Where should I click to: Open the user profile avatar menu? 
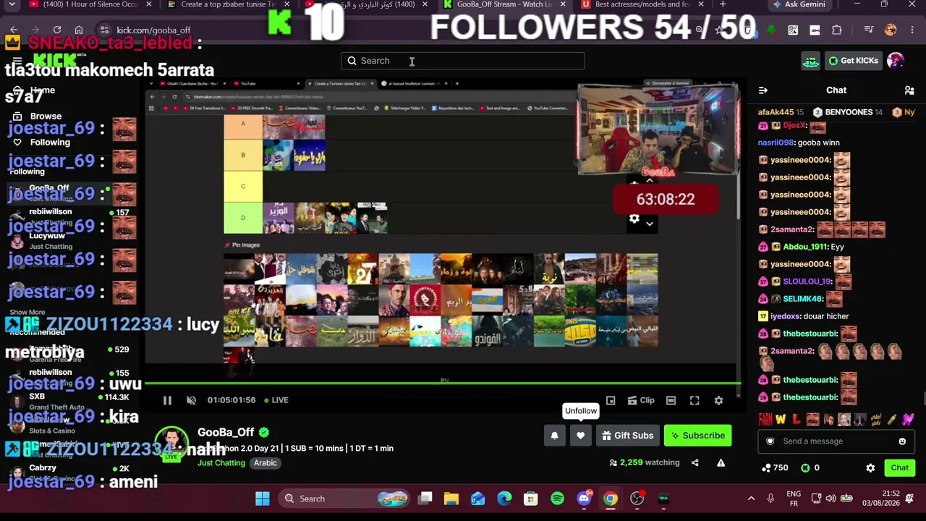tap(896, 61)
